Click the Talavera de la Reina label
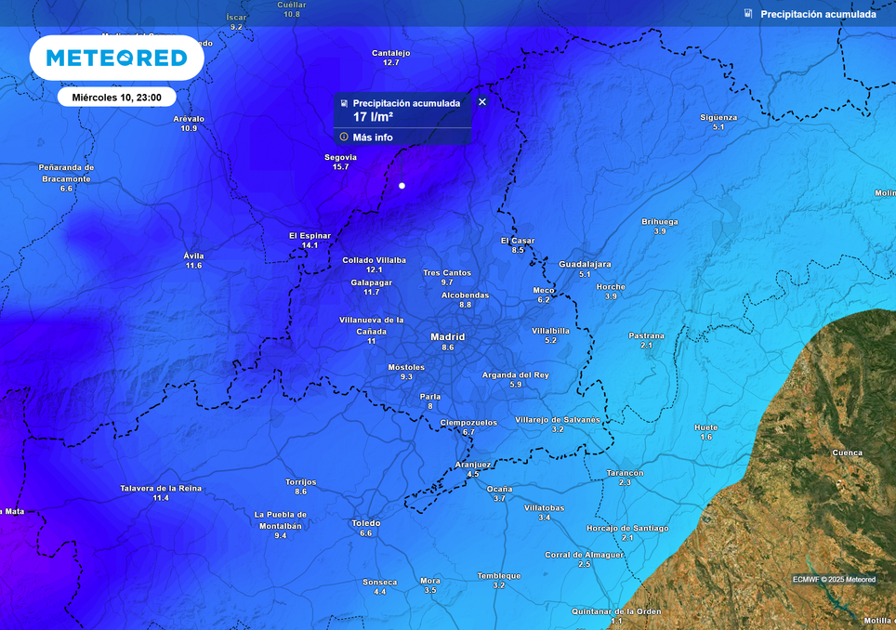 (x=161, y=488)
